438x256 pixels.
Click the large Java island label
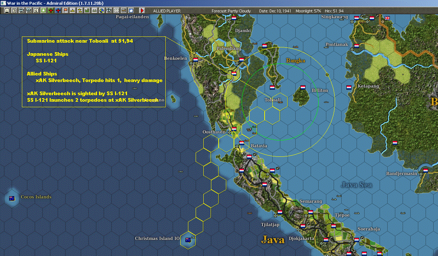[x=274, y=240]
